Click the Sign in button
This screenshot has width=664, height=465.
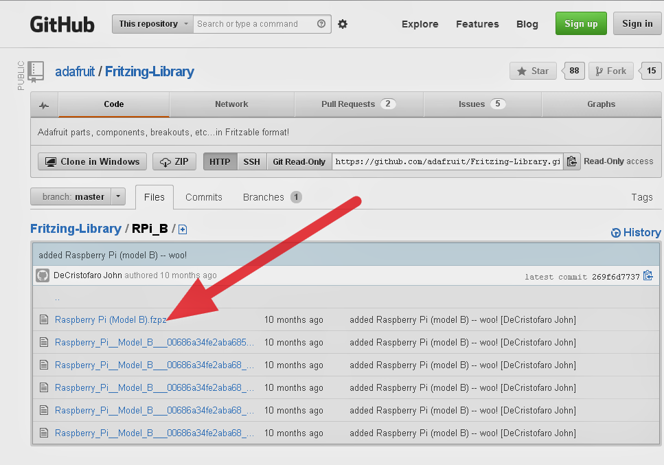click(637, 24)
